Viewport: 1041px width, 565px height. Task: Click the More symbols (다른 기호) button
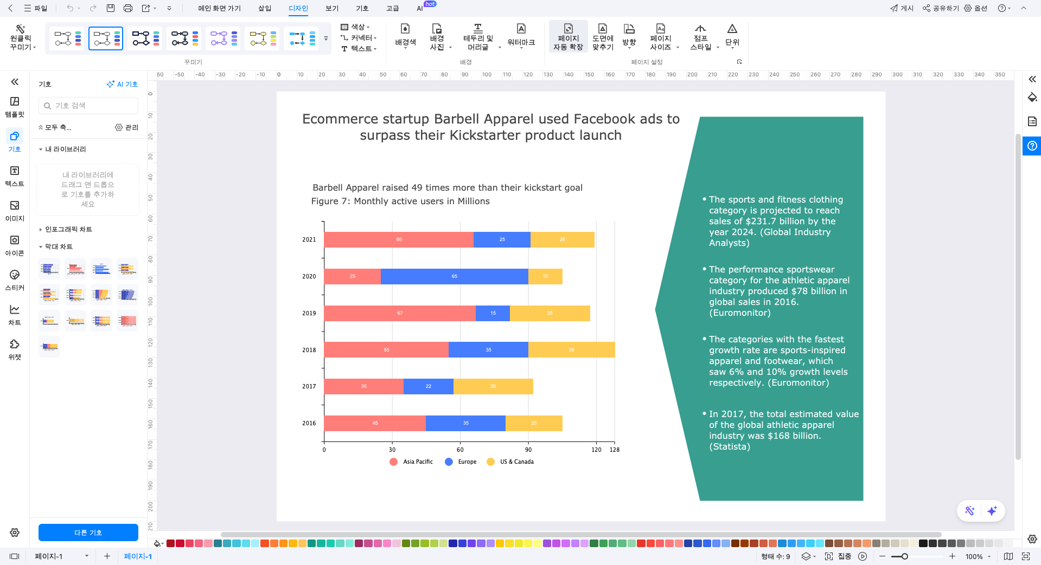88,532
